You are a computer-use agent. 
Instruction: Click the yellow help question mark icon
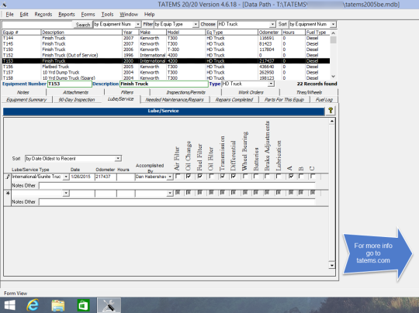click(331, 111)
